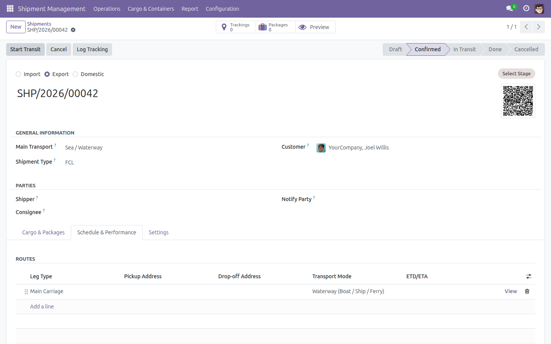
Task: Go to the next record with the chevron
Action: tap(538, 27)
